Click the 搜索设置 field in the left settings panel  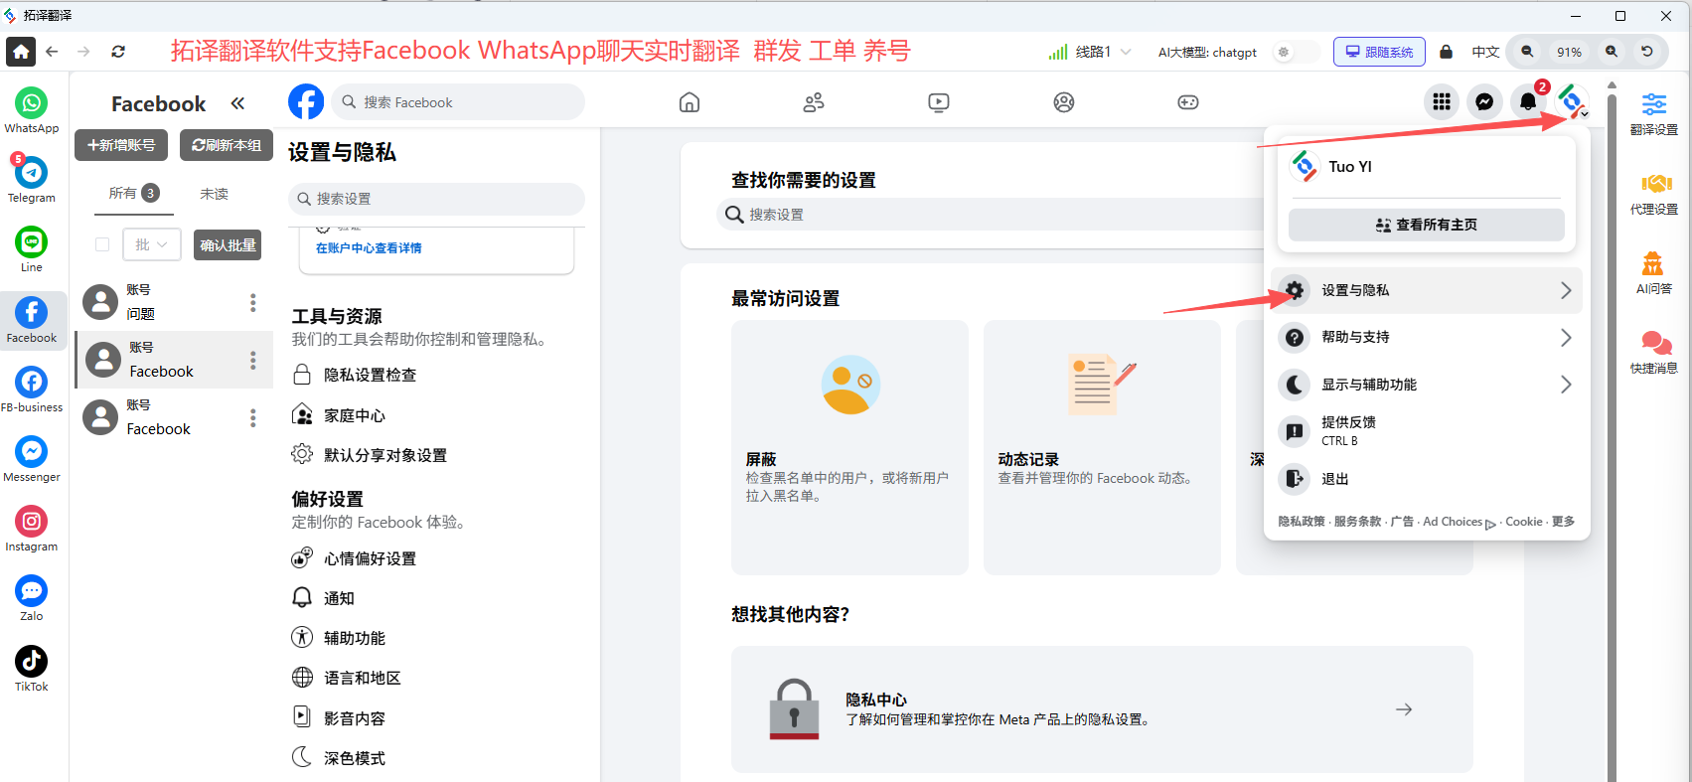[x=436, y=199]
